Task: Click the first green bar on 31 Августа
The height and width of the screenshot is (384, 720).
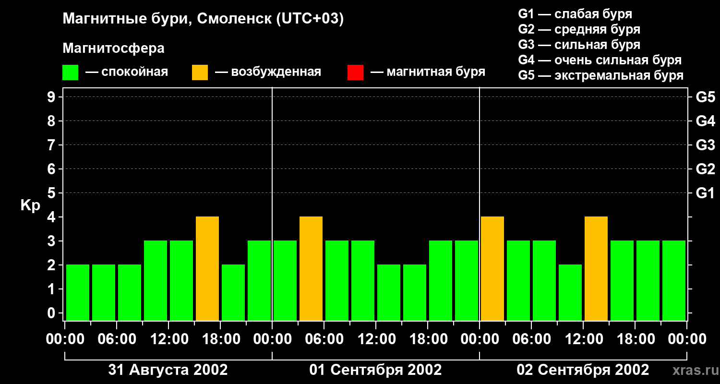Action: [78, 292]
